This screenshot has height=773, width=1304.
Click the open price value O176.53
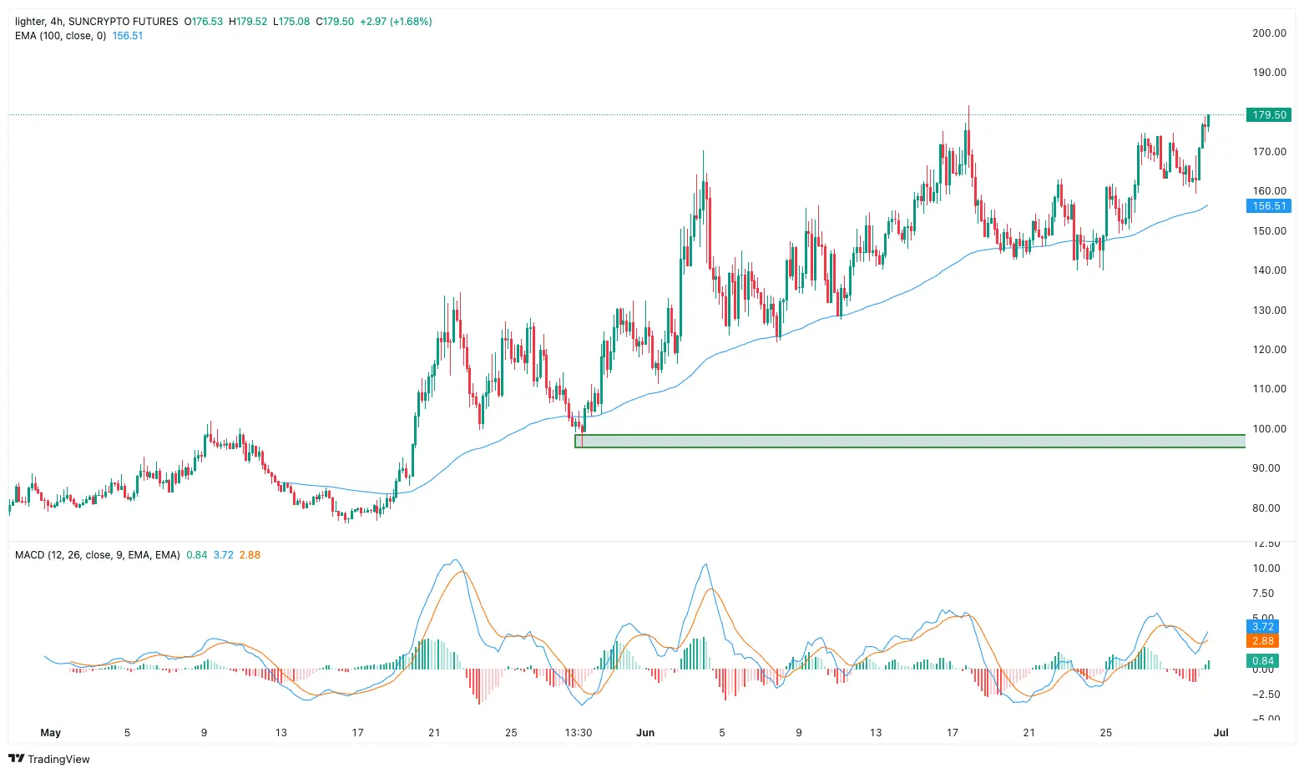[205, 22]
